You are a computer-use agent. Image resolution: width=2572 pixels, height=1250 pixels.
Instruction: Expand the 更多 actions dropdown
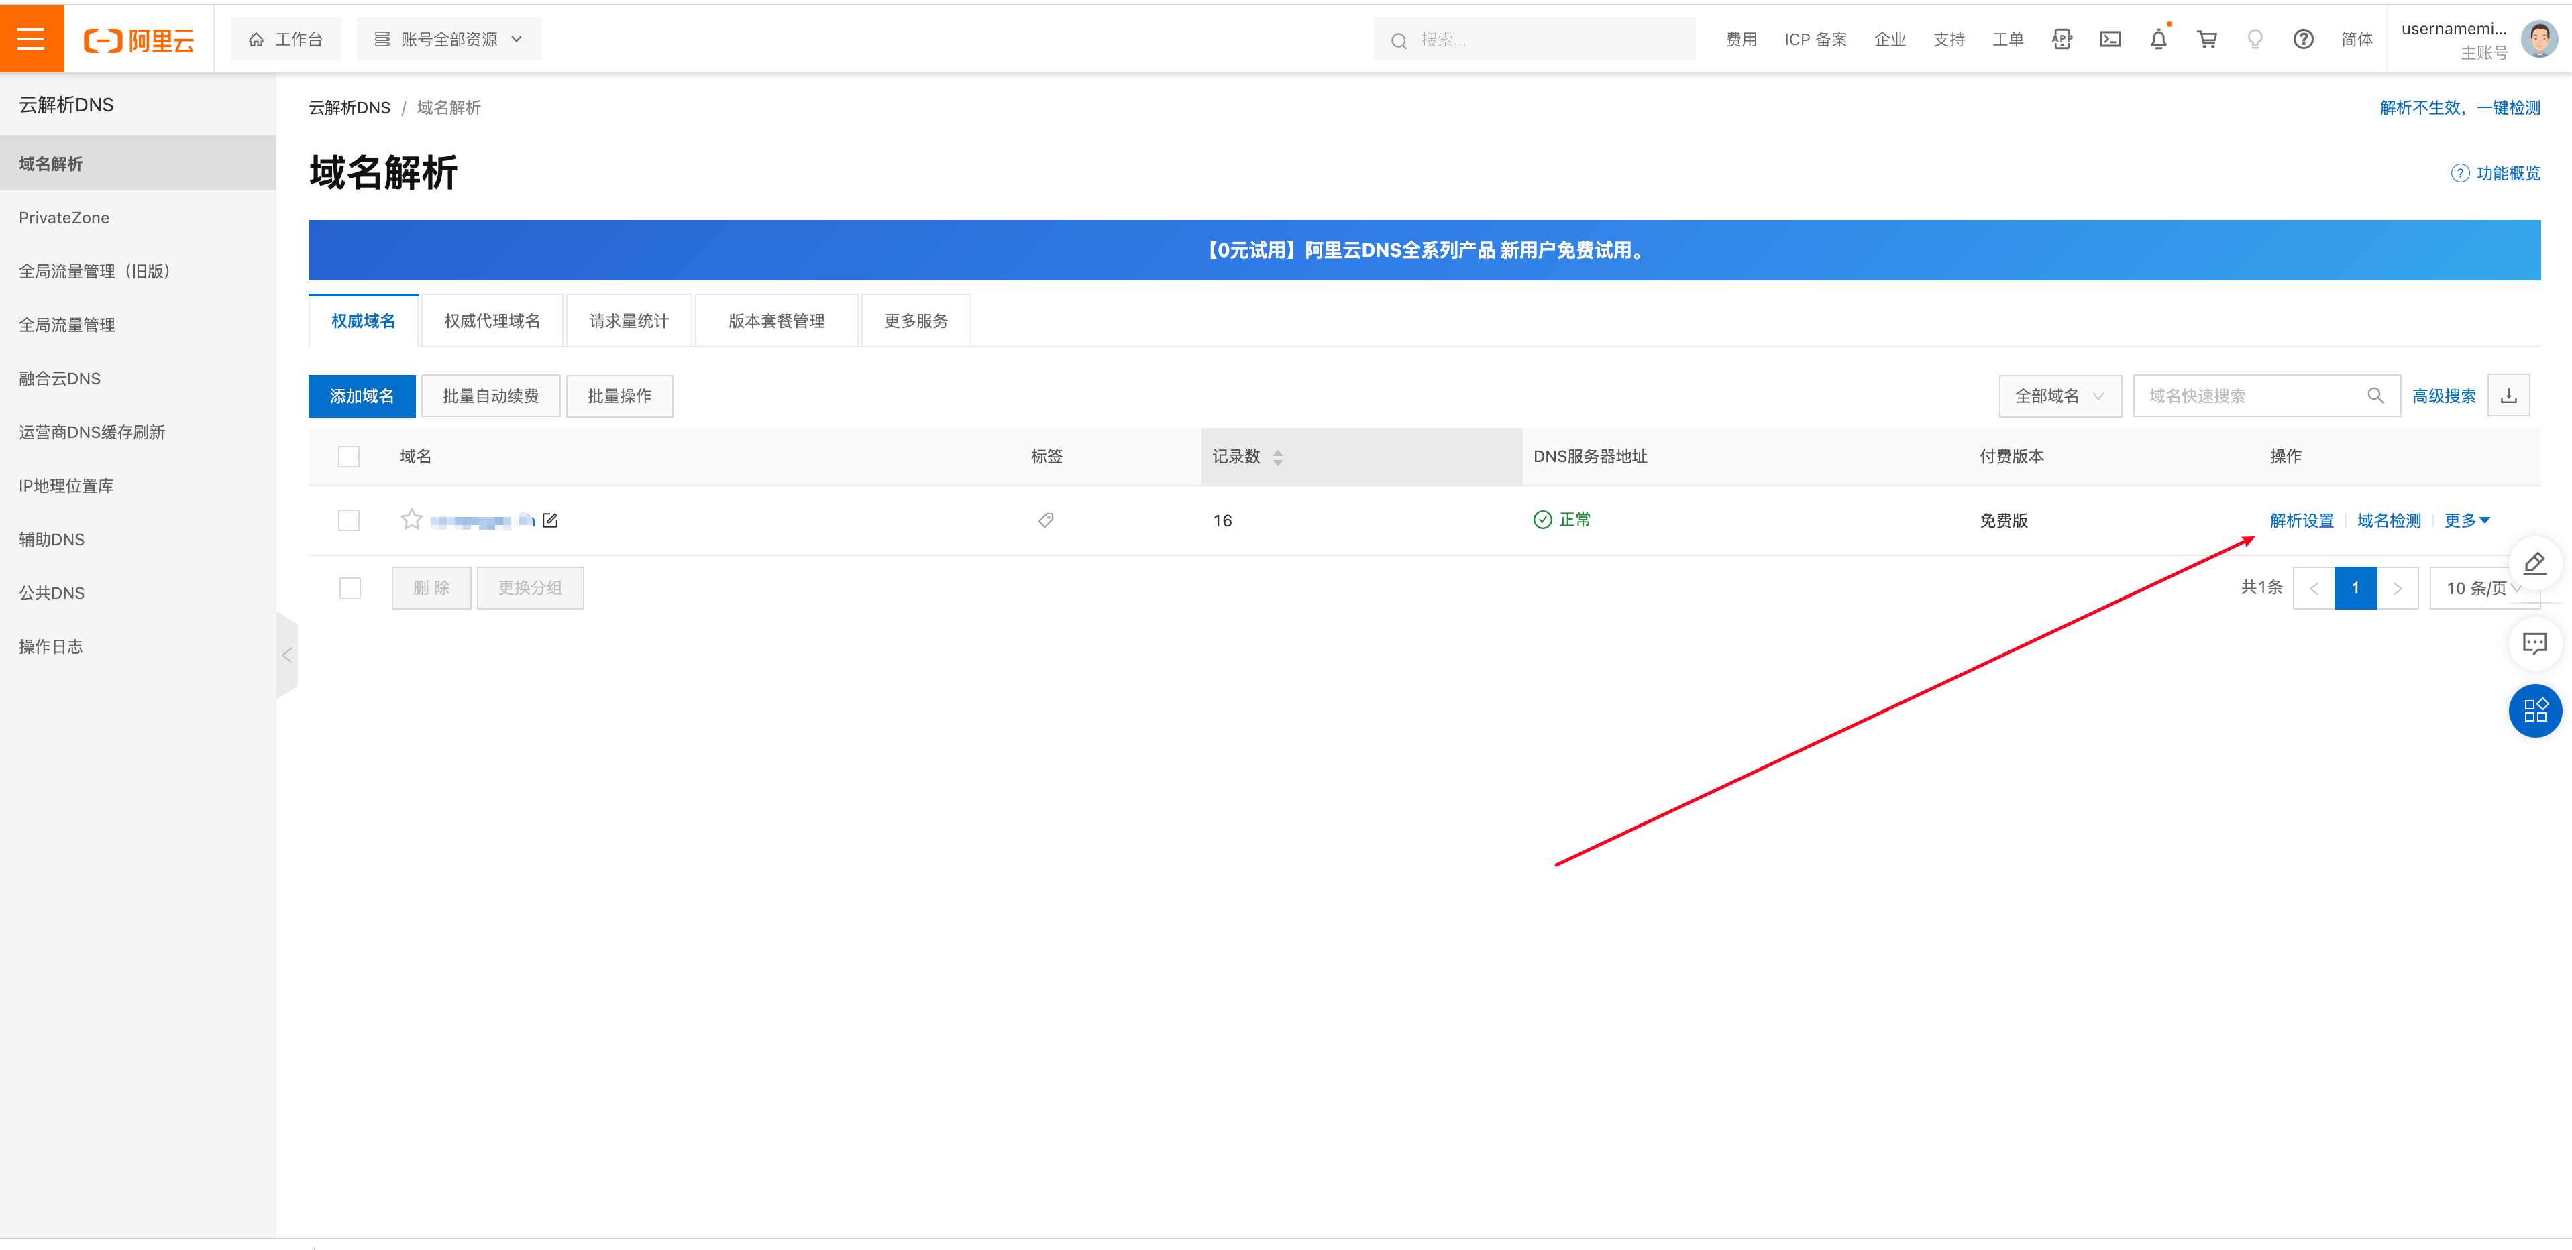point(2466,519)
